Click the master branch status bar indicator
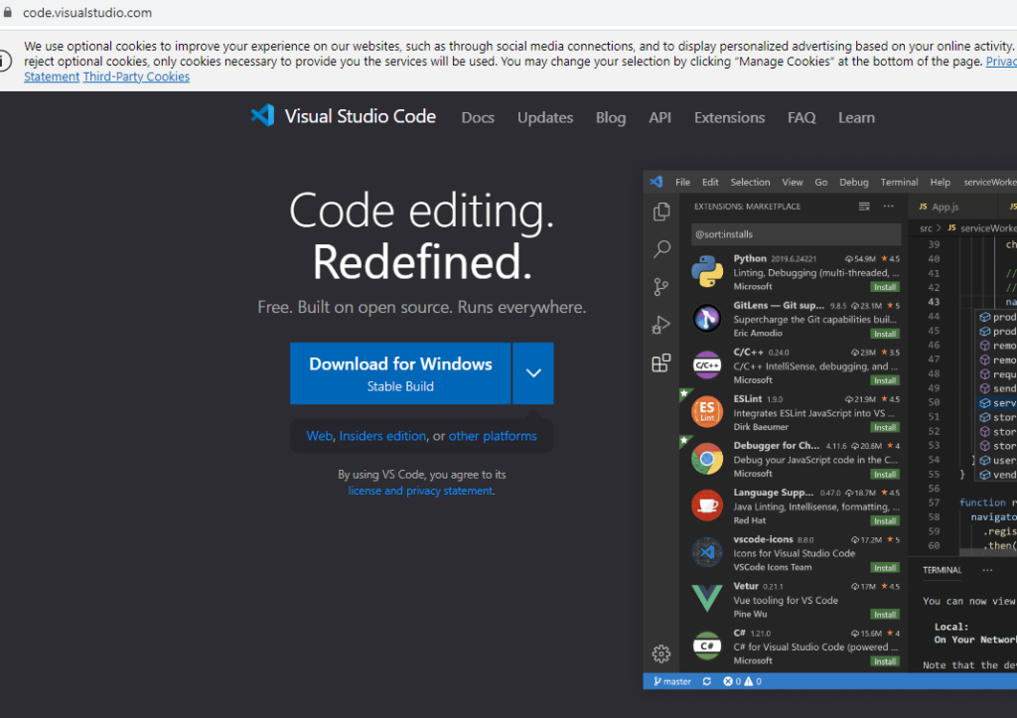Viewport: 1017px width, 718px height. click(x=672, y=681)
